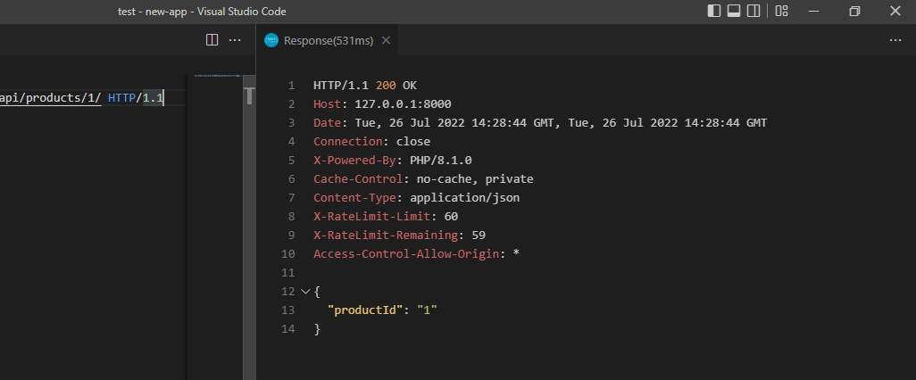This screenshot has width=916, height=380.
Task: Toggle the bottom panel layout icon
Action: 734,11
